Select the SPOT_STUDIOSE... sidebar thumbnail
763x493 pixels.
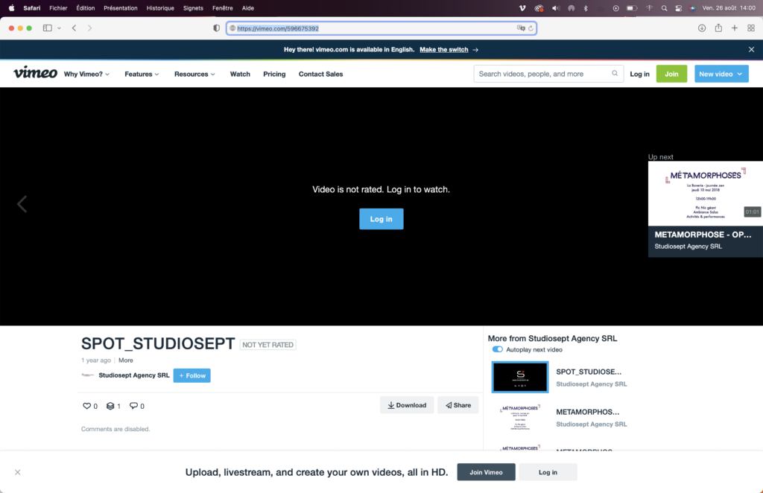520,377
